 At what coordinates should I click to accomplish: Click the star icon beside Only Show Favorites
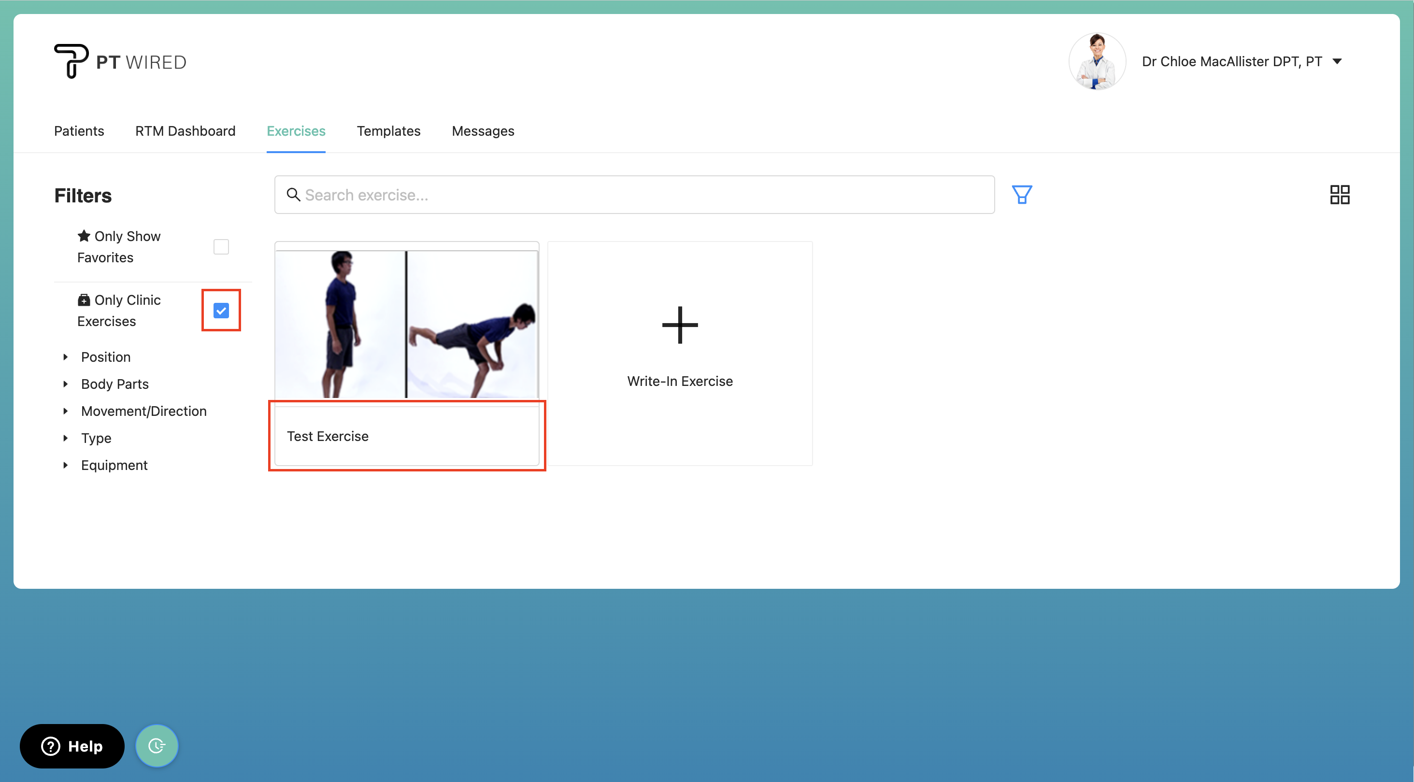click(x=84, y=236)
